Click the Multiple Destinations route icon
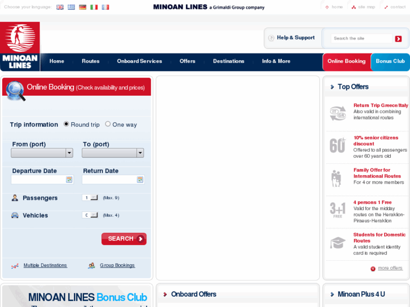The width and height of the screenshot is (410, 307). tap(15, 266)
